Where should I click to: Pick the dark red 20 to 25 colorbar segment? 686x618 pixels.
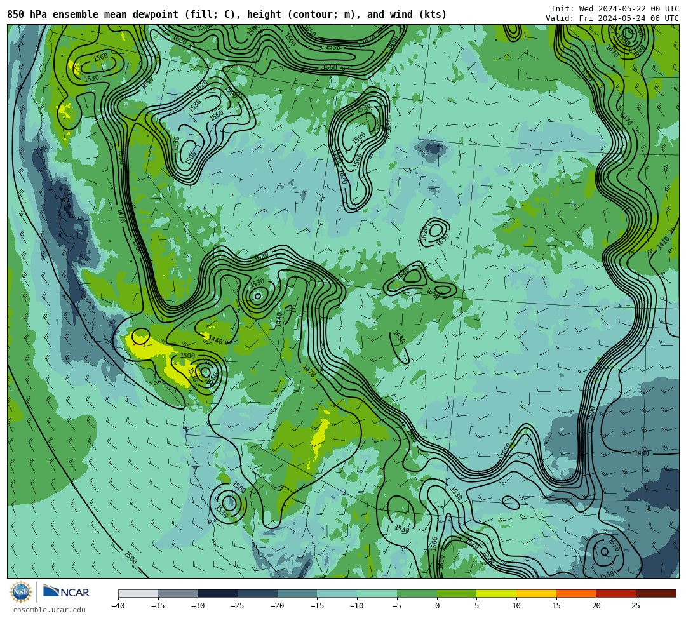tap(616, 593)
